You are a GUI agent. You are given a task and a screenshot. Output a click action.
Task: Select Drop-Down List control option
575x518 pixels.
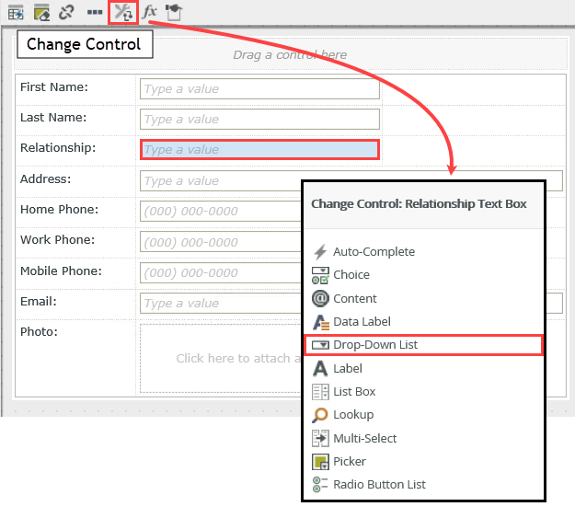coord(423,345)
